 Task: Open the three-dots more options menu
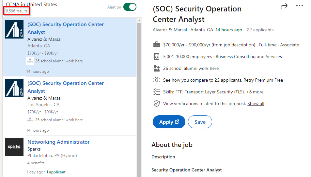tap(299, 6)
